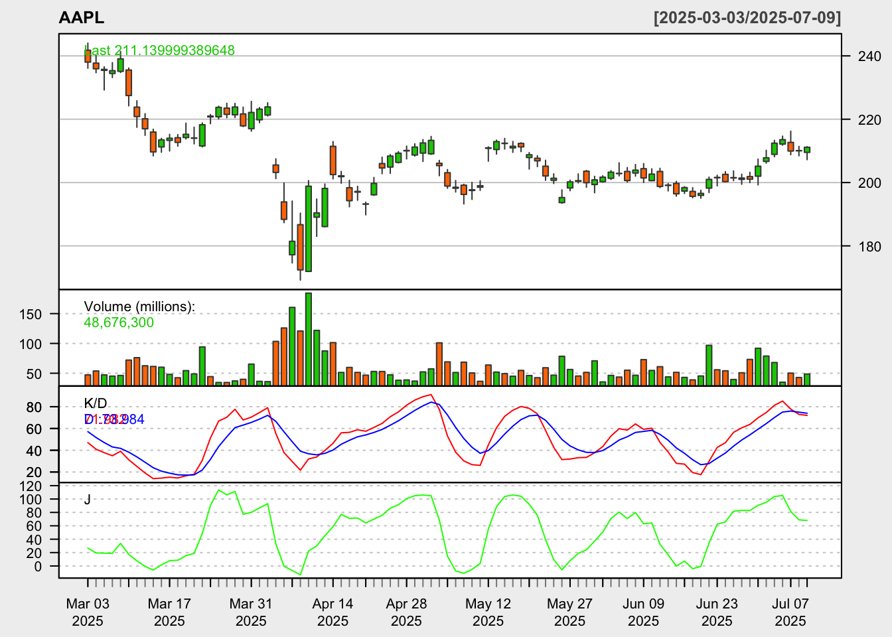The image size is (892, 637).
Task: Click the Mar 31 2025 date label
Action: tap(251, 612)
